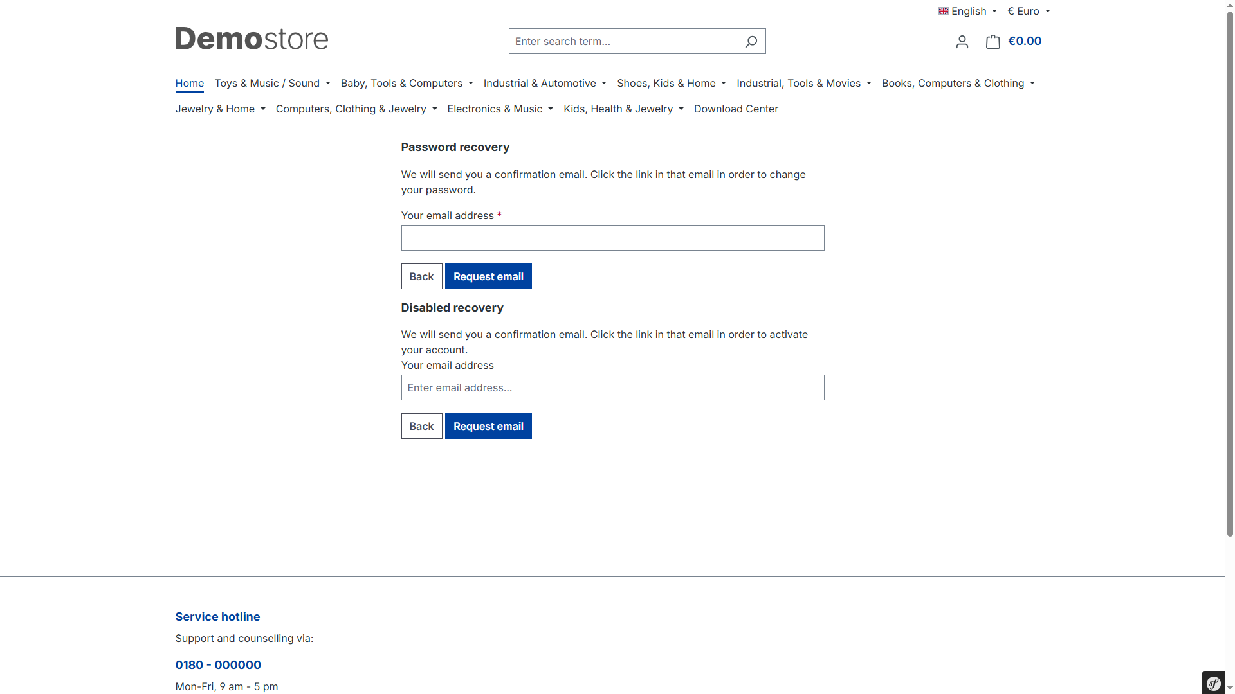Click the Disabled recovery heading
The width and height of the screenshot is (1235, 694).
coord(452,308)
